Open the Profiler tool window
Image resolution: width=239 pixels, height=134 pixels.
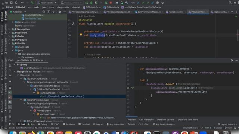click(143, 124)
